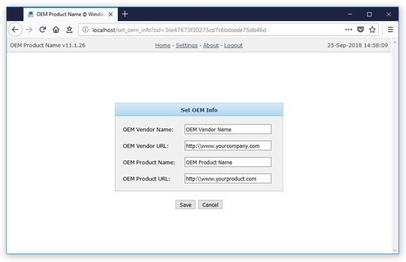The height and width of the screenshot is (262, 406).
Task: Open the About link
Action: pos(210,45)
